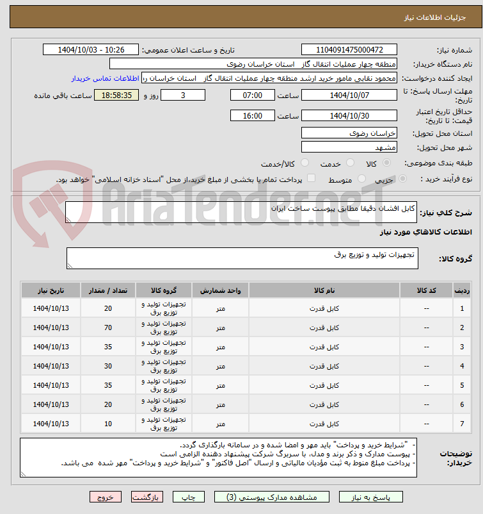Screen dimensions: 483x514
Task: Click the اطلاعات کالاهای مورد نیاز heading
Action: 425,232
